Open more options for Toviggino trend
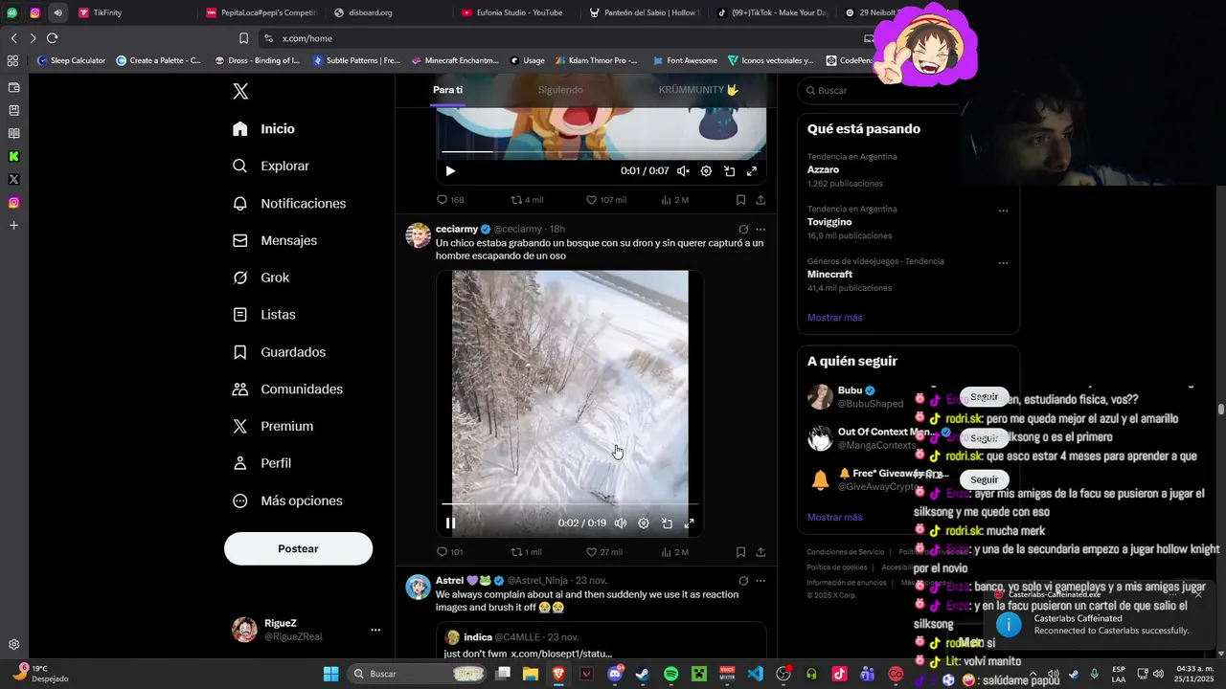 point(1003,210)
